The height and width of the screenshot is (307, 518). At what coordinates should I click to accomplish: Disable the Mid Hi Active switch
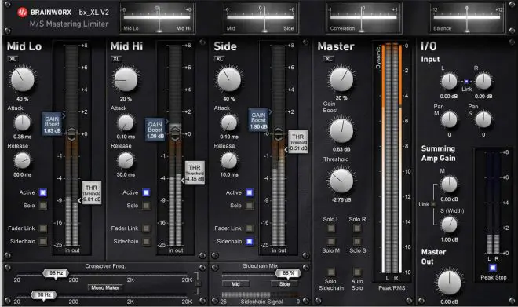(x=146, y=192)
